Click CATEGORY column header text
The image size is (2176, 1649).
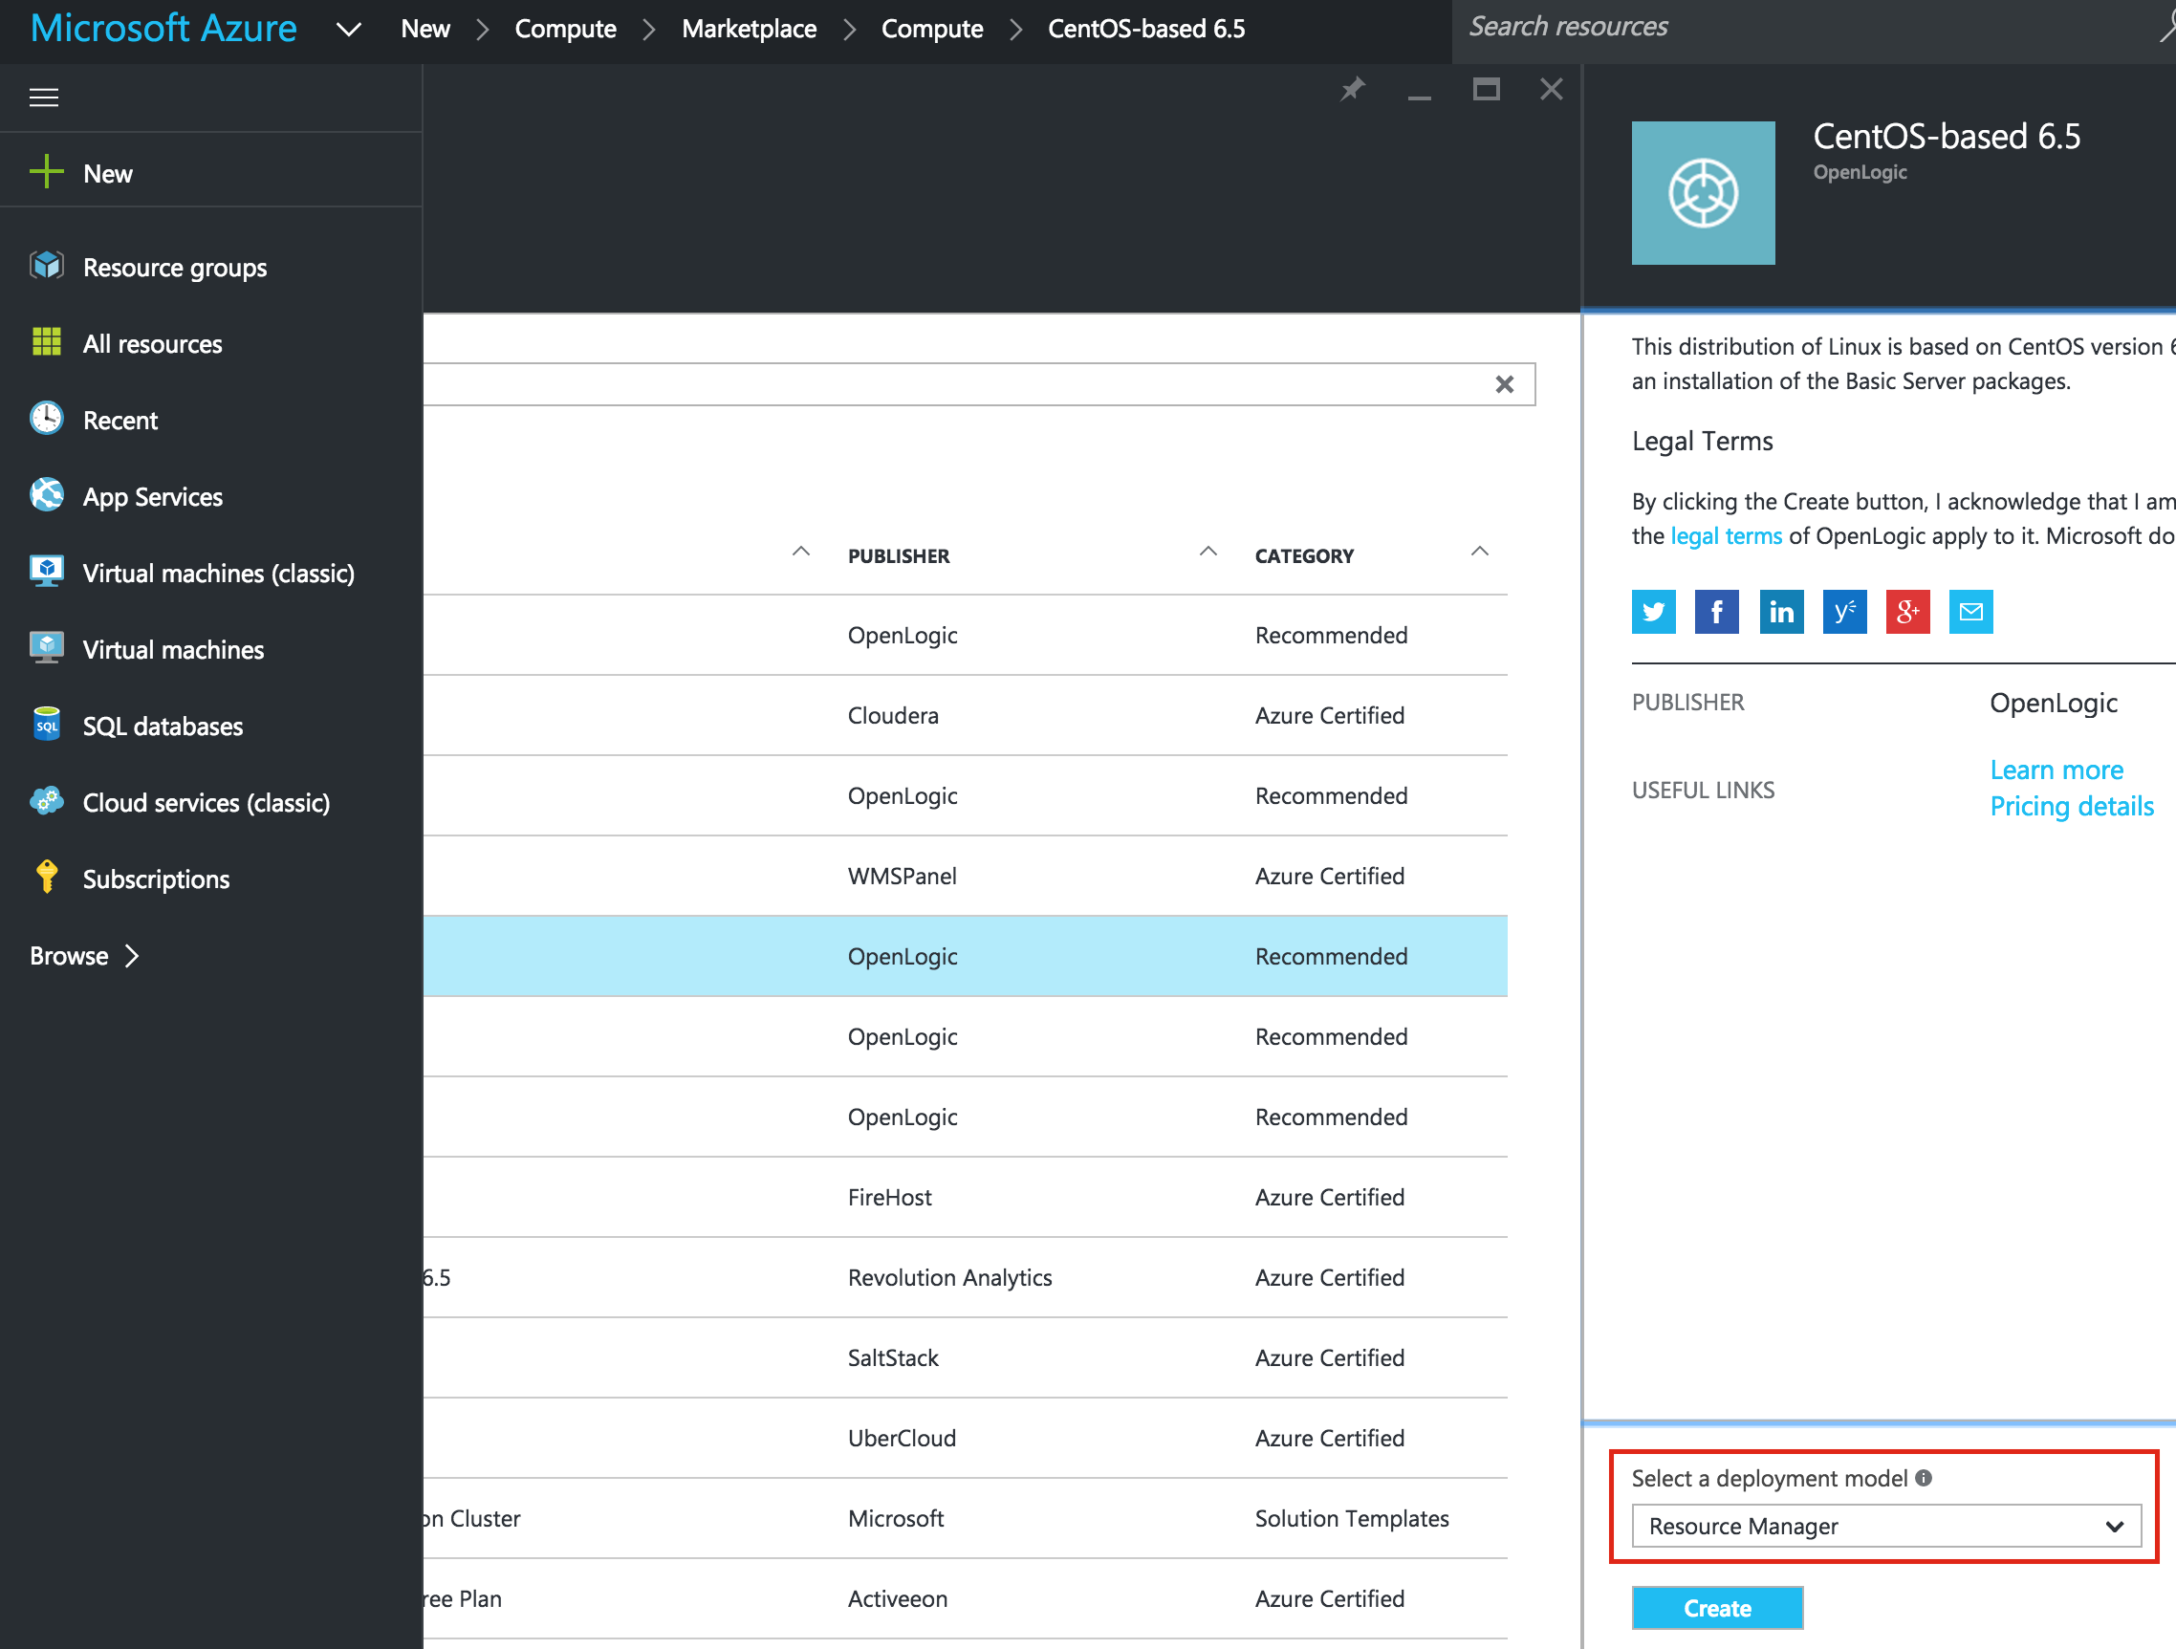click(x=1304, y=556)
